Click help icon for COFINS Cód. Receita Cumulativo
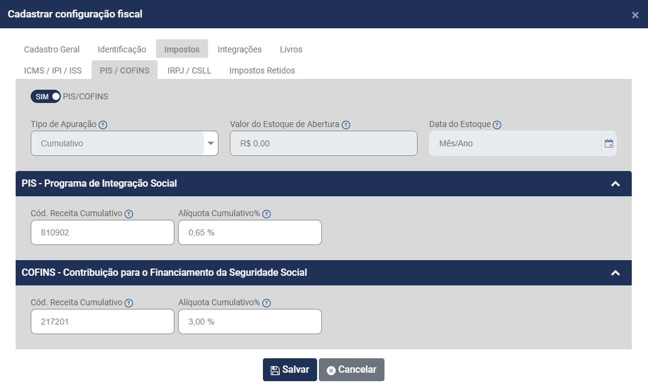The height and width of the screenshot is (392, 648). coord(129,303)
